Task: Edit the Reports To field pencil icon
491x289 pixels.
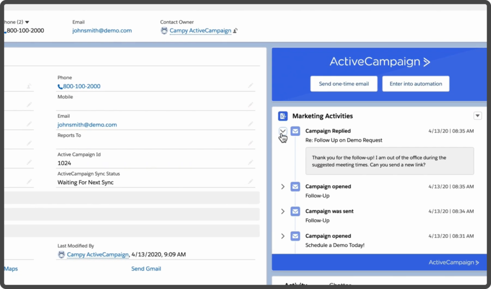Action: (250, 143)
